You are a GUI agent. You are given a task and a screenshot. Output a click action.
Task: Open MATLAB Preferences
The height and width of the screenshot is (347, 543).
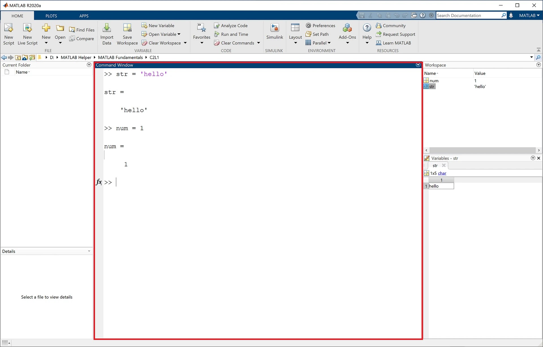click(320, 25)
